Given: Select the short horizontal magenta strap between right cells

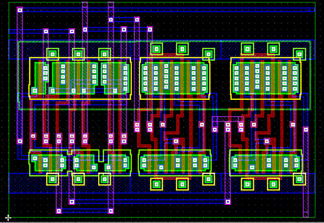Looking at the screenshot, I should click(228, 119).
